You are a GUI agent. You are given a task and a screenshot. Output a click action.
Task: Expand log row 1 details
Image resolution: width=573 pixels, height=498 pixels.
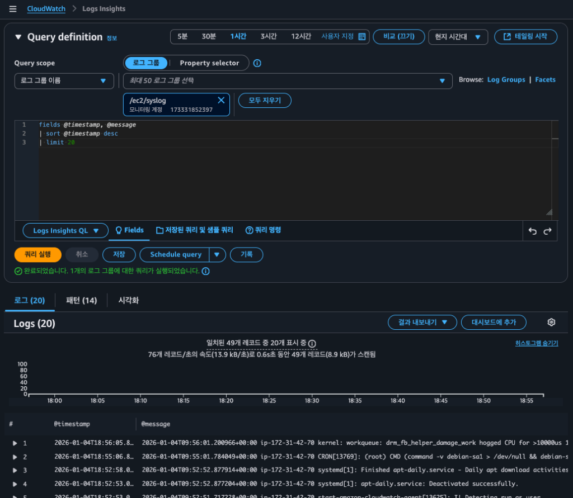(15, 443)
